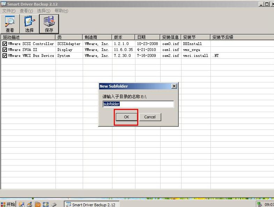Click the Smart Driver Backup 2.12 taskbar button
The width and height of the screenshot is (274, 207).
pos(92,204)
